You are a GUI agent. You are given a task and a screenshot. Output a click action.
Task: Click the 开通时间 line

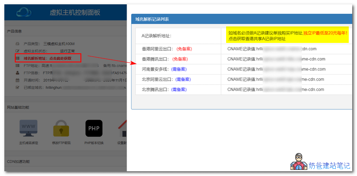coord(75,80)
